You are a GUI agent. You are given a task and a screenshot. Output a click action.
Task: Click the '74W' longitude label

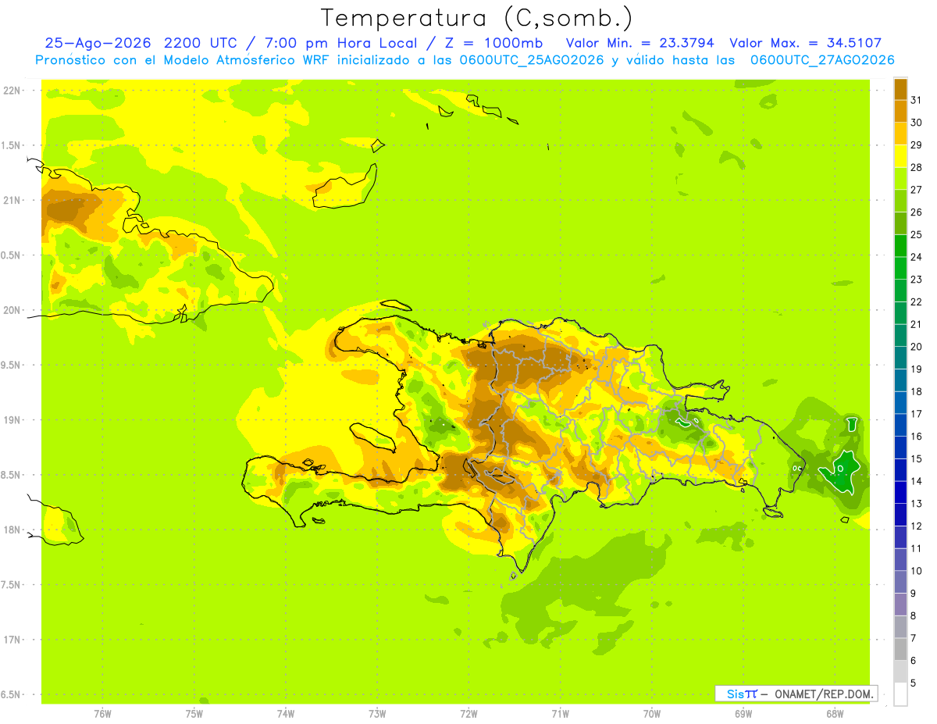coord(286,714)
